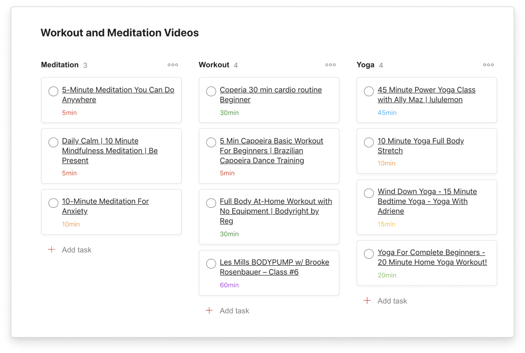Open "Yoga For Complete Beginners" workout link
This screenshot has height=353, width=525.
(x=432, y=257)
